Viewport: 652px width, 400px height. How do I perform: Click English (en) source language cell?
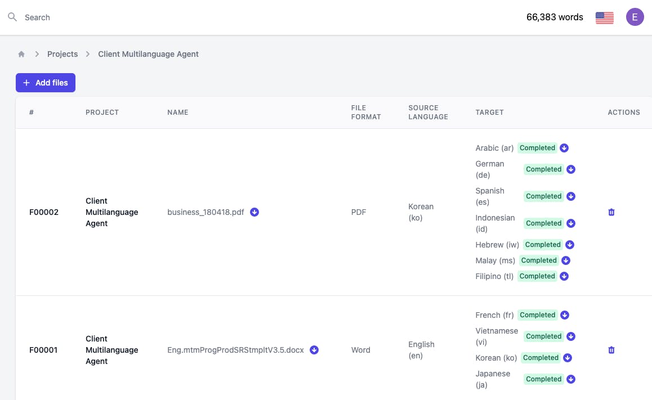coord(421,350)
